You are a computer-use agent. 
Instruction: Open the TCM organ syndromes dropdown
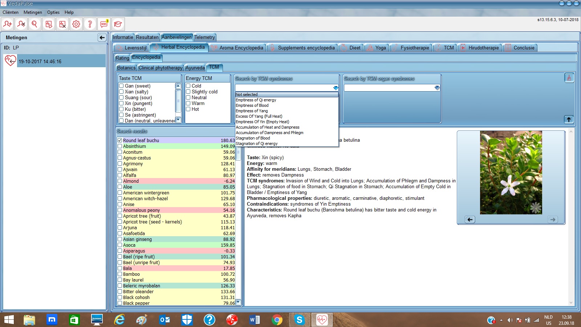tap(437, 88)
